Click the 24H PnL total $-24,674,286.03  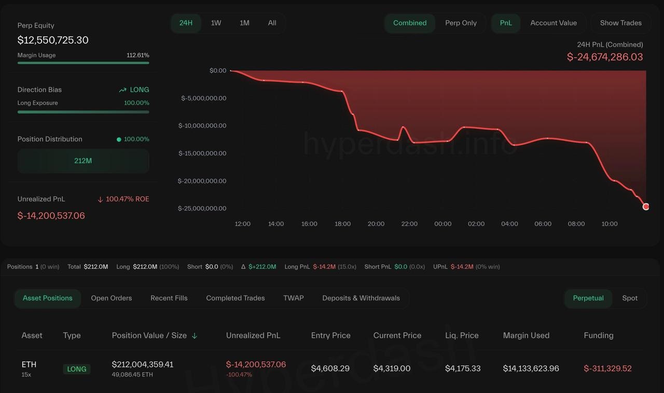(x=605, y=57)
